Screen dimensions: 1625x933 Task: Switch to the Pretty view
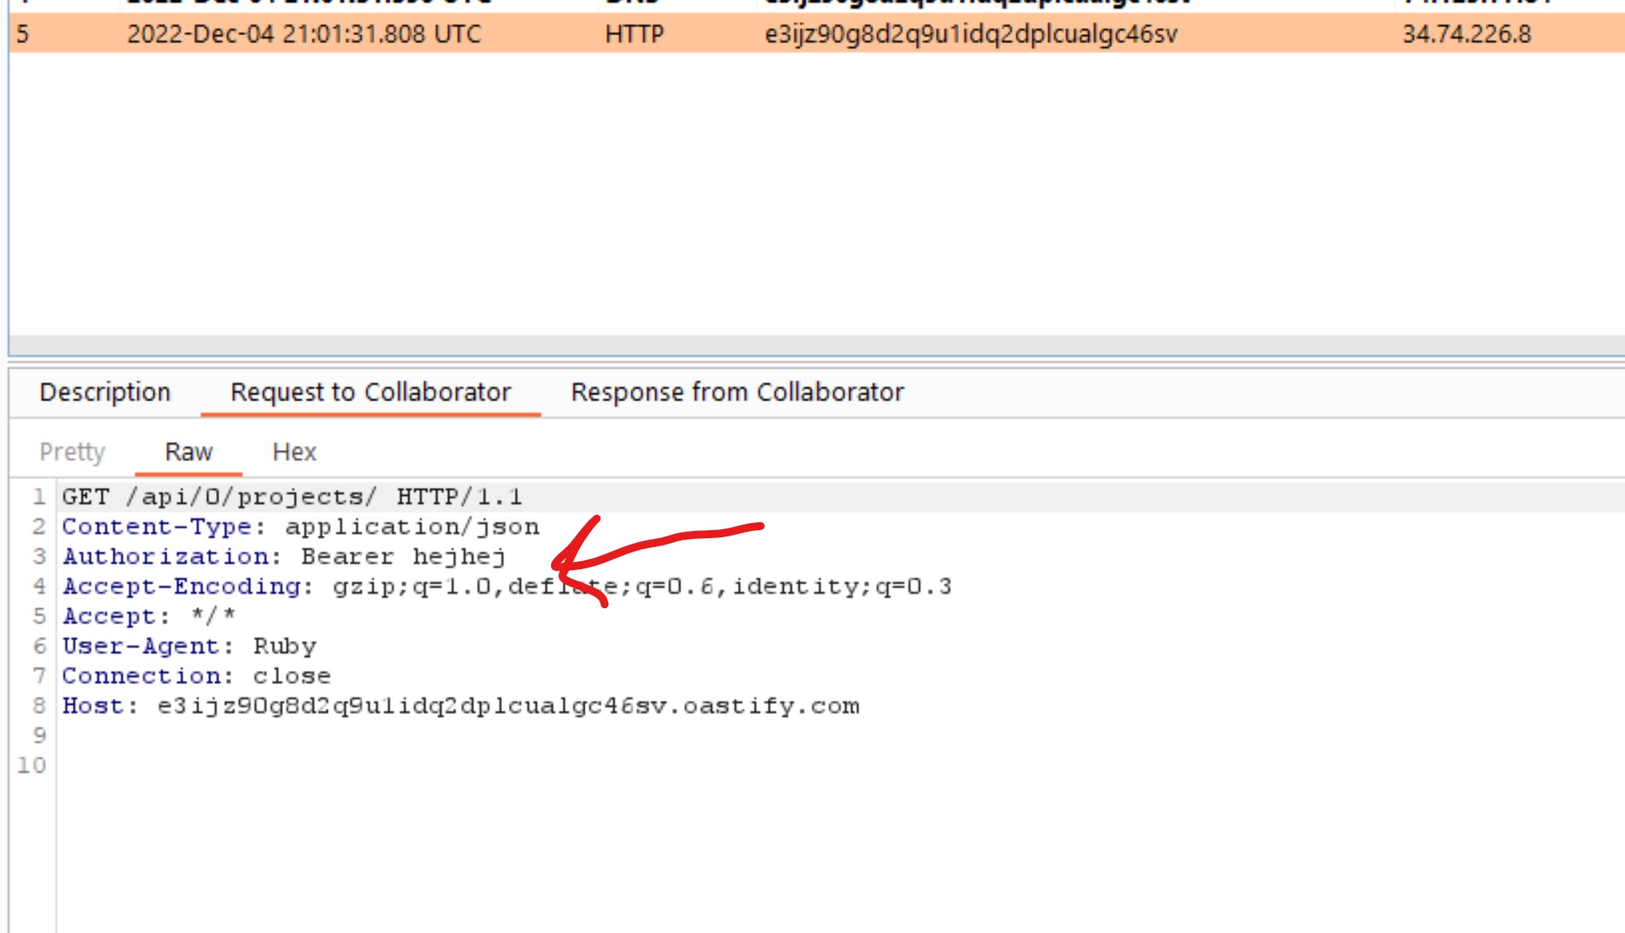[x=72, y=452]
